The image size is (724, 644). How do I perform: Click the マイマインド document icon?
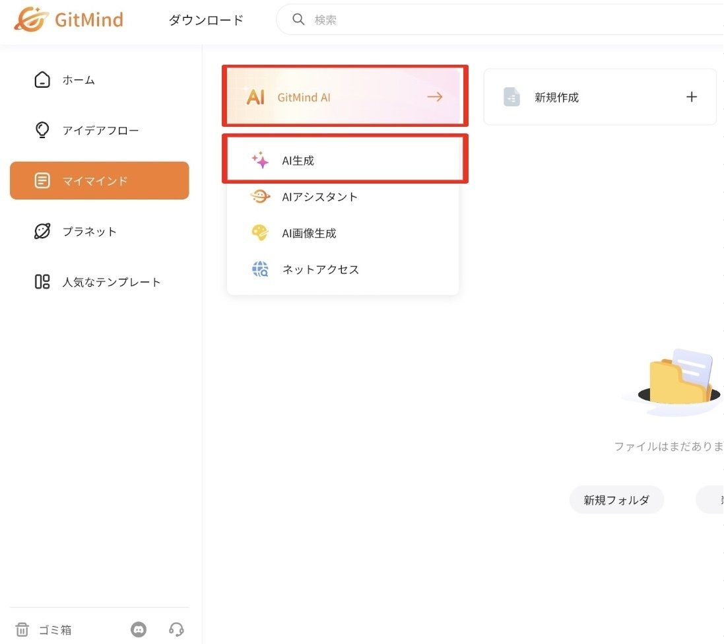tap(42, 180)
